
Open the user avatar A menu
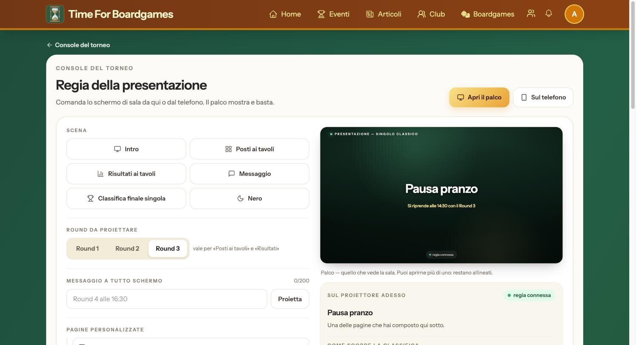tap(574, 14)
